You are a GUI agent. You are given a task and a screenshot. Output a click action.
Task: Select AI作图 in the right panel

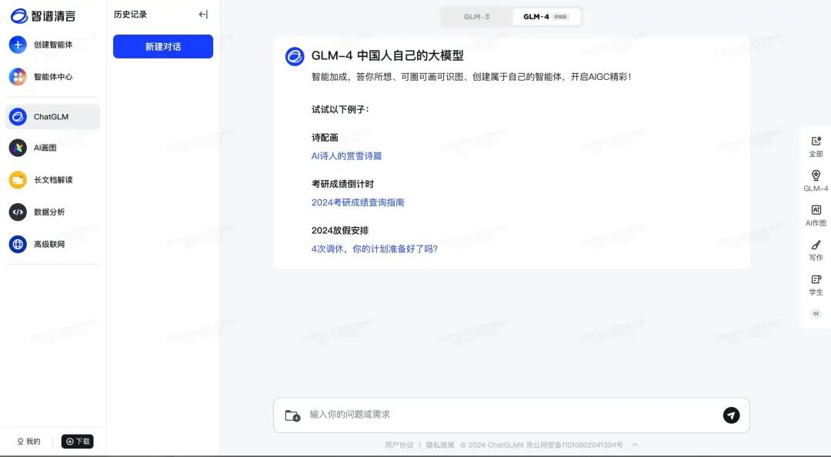[x=816, y=215]
